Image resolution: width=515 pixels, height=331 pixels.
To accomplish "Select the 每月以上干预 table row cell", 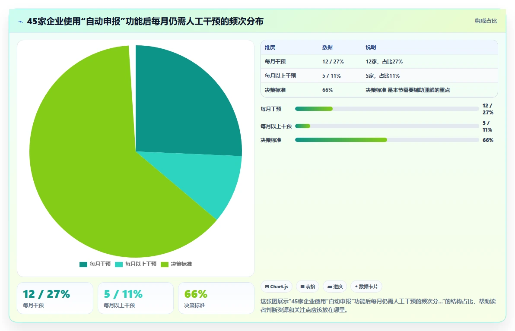I will [280, 76].
